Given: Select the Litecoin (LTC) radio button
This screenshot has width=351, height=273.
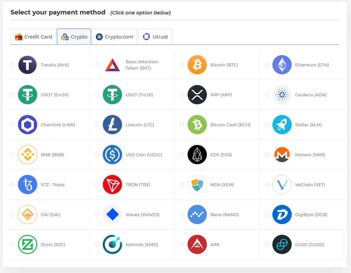Looking at the screenshot, I should pos(97,125).
